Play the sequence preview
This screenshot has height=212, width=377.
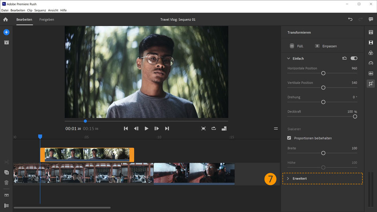point(146,129)
